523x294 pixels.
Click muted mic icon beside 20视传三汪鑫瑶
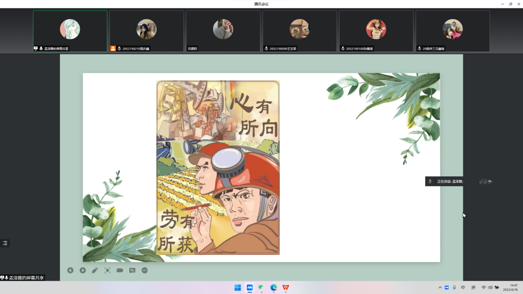click(x=419, y=48)
